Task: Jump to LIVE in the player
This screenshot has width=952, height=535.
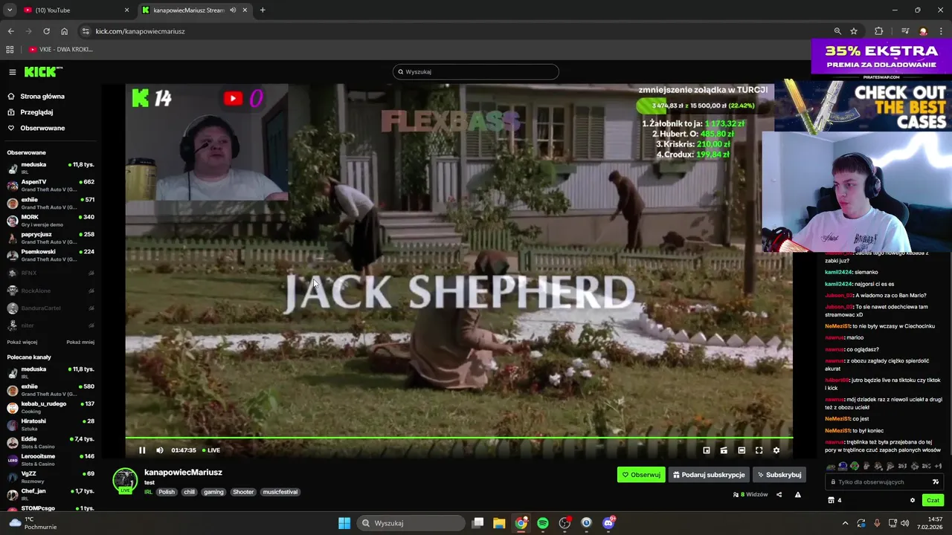Action: coord(210,450)
